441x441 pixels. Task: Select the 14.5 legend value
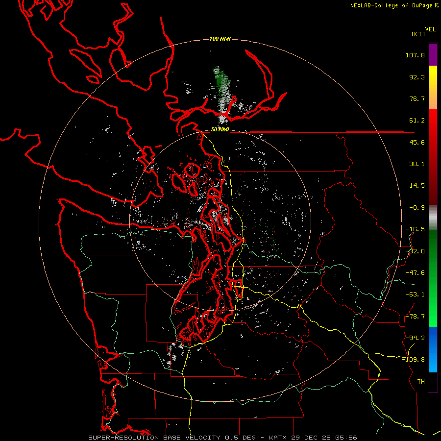point(417,186)
